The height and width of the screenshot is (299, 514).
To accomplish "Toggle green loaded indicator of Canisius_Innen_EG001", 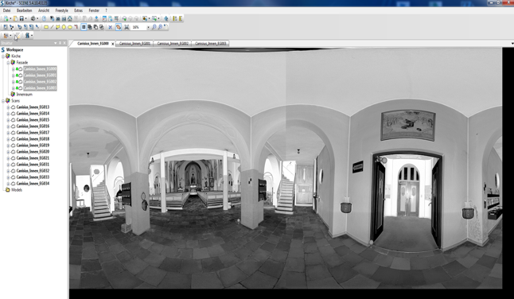I will click(x=17, y=76).
